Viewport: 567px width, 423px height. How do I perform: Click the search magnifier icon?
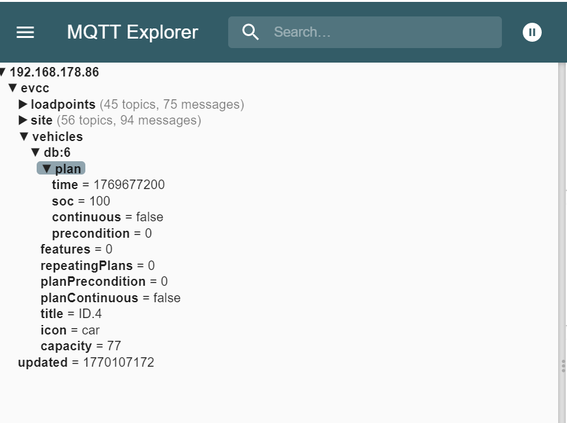pyautogui.click(x=251, y=32)
